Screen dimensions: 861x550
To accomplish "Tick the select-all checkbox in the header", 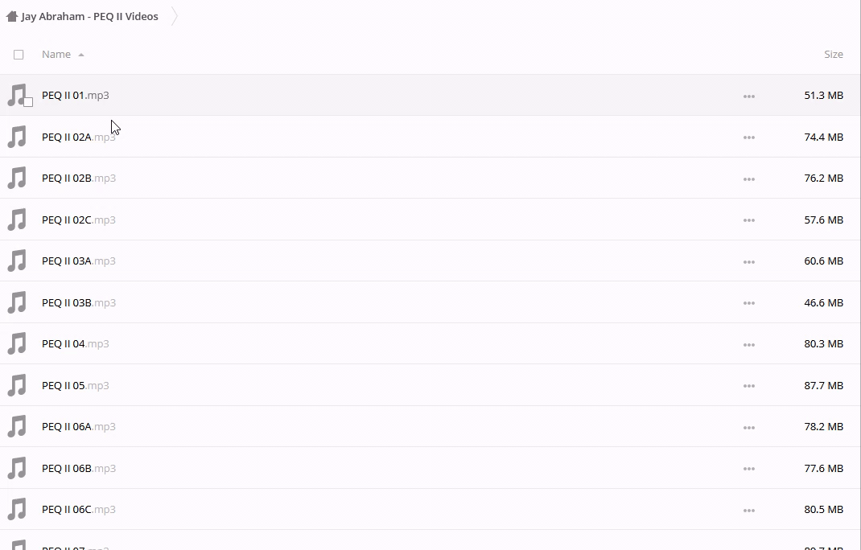I will coord(19,55).
